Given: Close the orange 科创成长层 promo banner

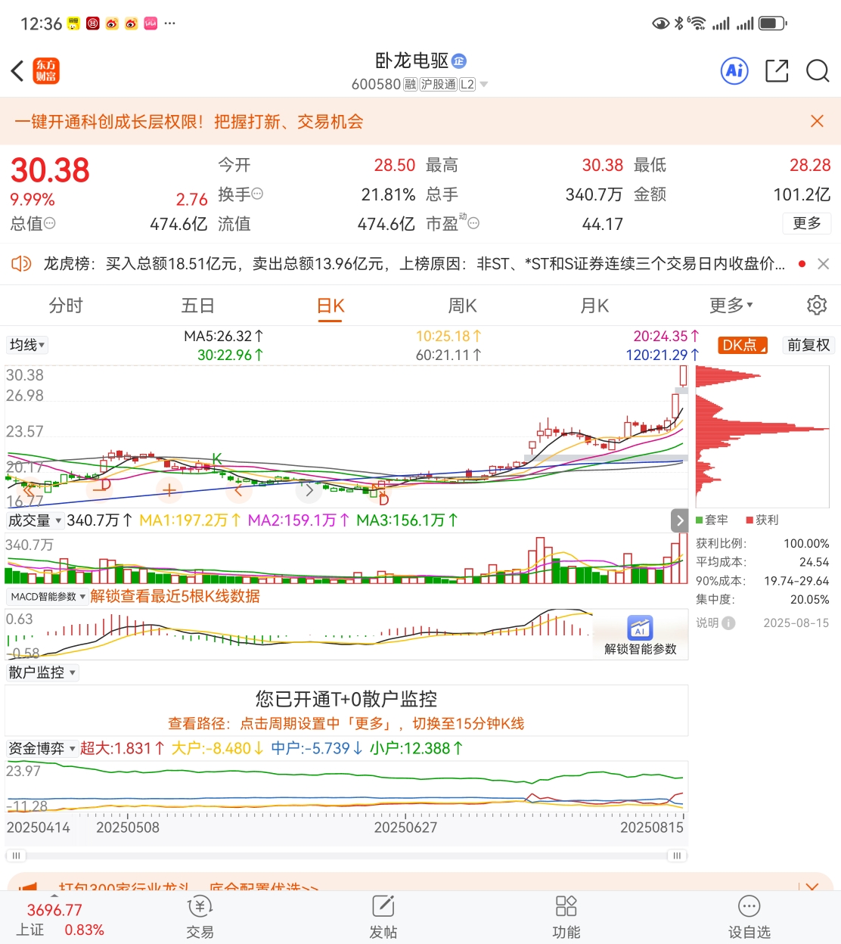Looking at the screenshot, I should click(x=817, y=121).
